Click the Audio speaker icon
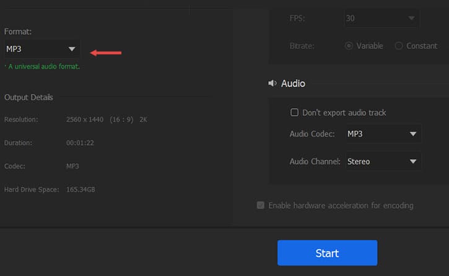449x276 pixels. click(272, 83)
